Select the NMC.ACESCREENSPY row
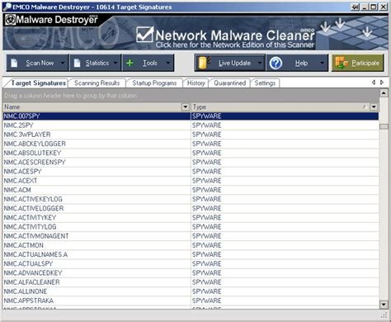This screenshot has height=322, width=391. tap(191, 163)
